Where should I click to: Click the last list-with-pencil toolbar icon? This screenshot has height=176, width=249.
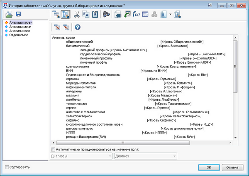(177, 14)
